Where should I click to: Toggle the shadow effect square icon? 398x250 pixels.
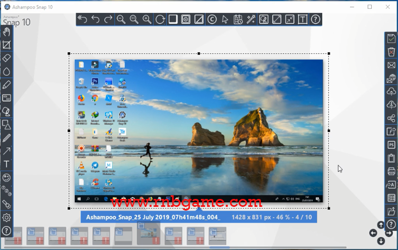click(173, 19)
